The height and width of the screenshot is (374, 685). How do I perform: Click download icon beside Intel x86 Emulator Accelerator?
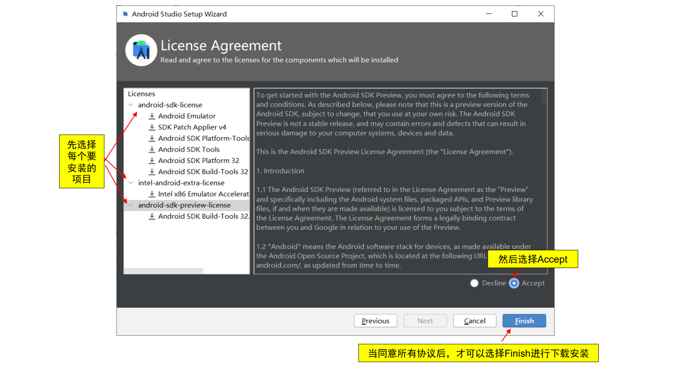pyautogui.click(x=152, y=194)
